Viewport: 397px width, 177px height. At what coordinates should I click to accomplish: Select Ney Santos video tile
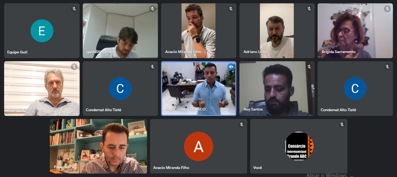pyautogui.click(x=277, y=88)
